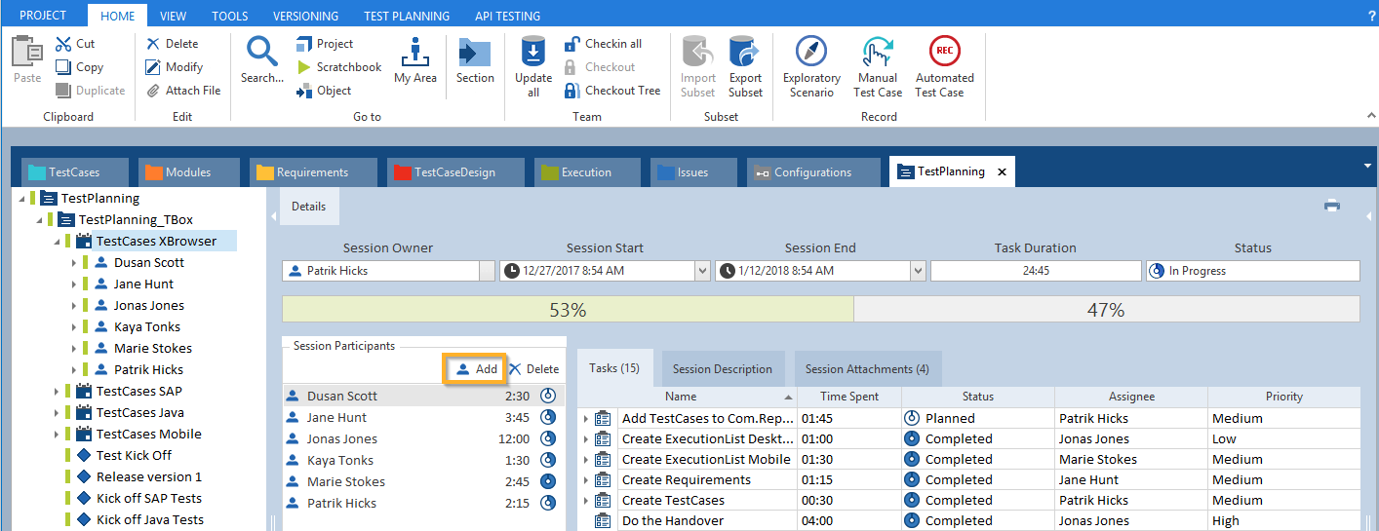Image resolution: width=1379 pixels, height=531 pixels.
Task: Click Checkout Tree in Team group
Action: [611, 91]
